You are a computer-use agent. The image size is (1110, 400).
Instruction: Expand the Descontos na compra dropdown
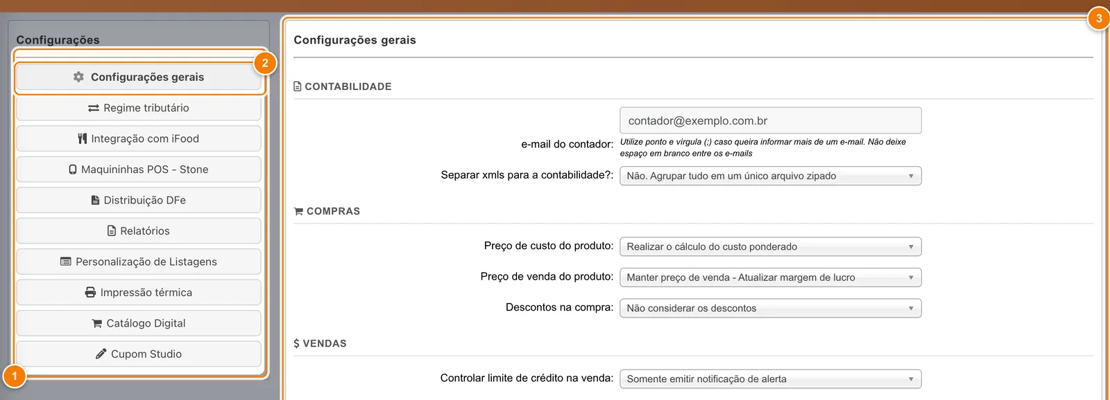(771, 308)
